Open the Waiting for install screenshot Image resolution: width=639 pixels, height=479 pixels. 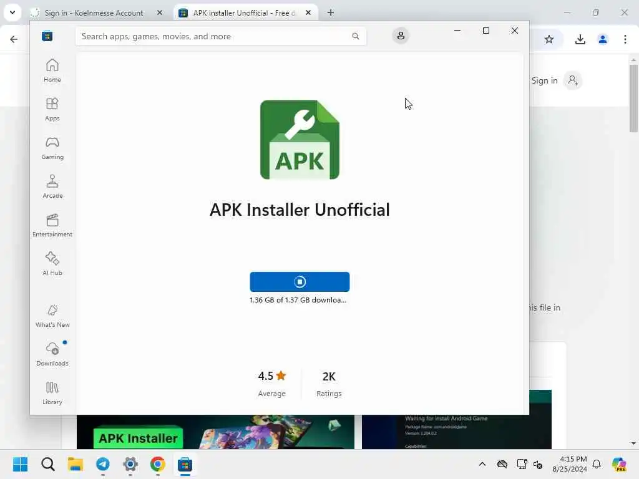456,432
